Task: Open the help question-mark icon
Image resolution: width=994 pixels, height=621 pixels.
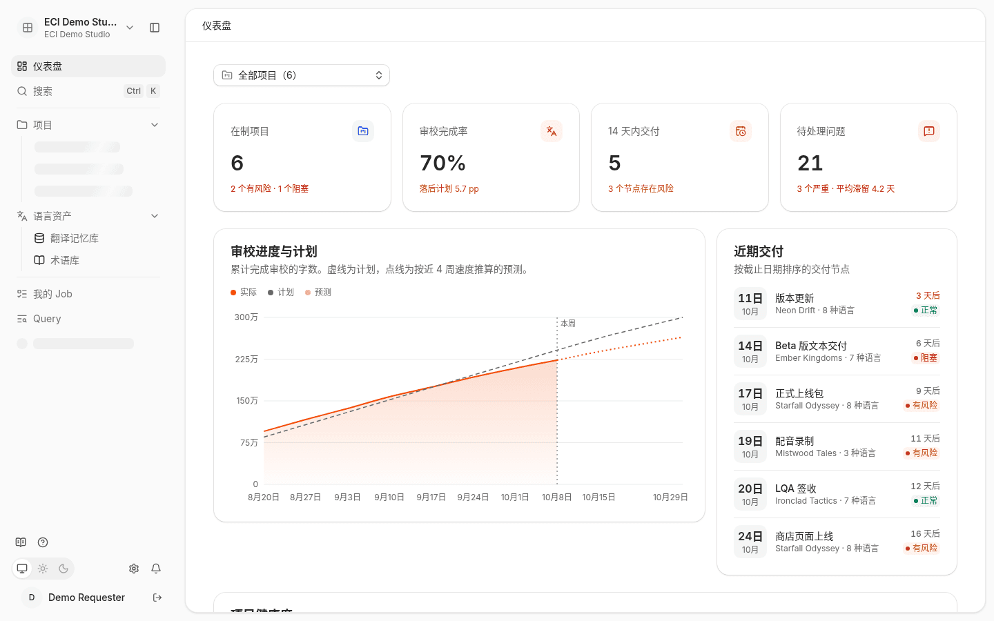Action: point(43,542)
